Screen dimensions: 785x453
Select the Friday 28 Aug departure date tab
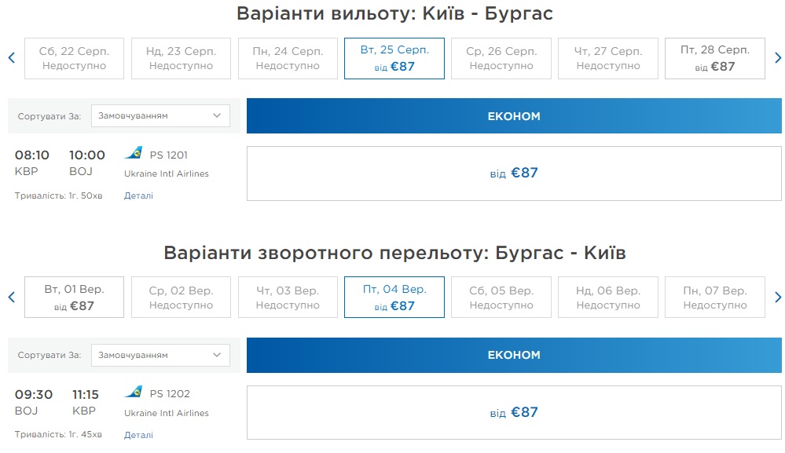[714, 58]
